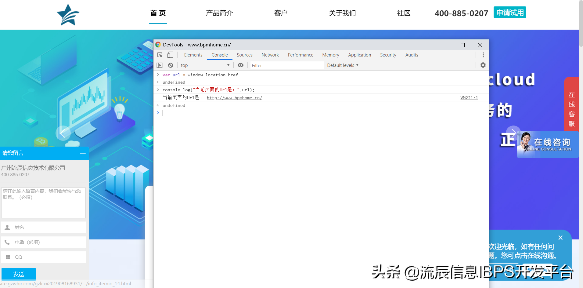Show the next banner slide

pyautogui.click(x=513, y=133)
